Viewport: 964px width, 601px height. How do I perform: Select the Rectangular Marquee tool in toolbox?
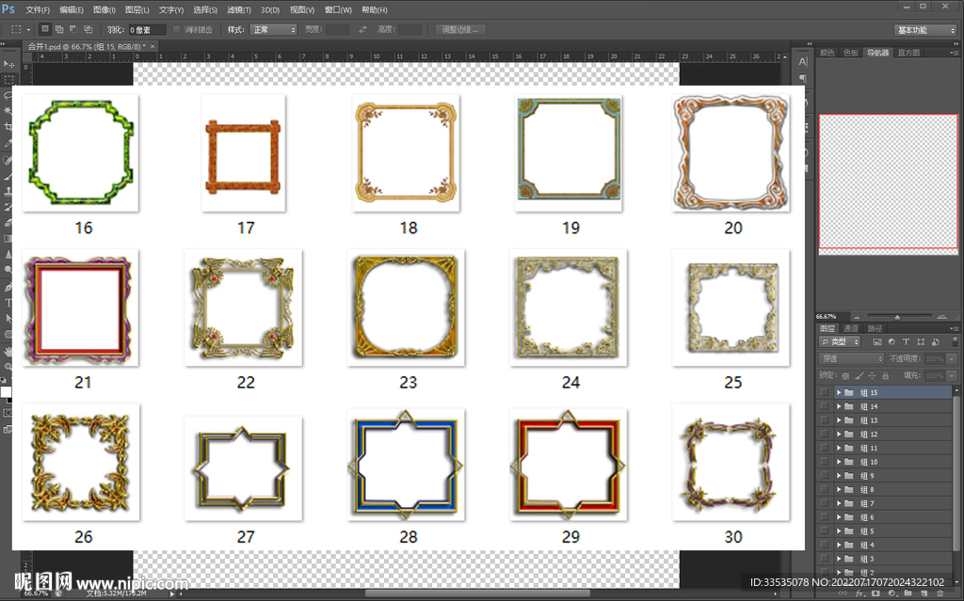point(8,79)
